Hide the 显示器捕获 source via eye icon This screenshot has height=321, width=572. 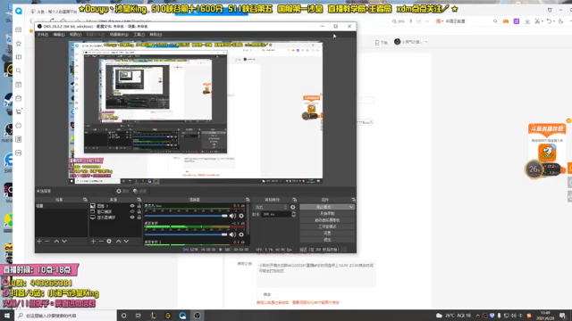pyautogui.click(x=132, y=218)
